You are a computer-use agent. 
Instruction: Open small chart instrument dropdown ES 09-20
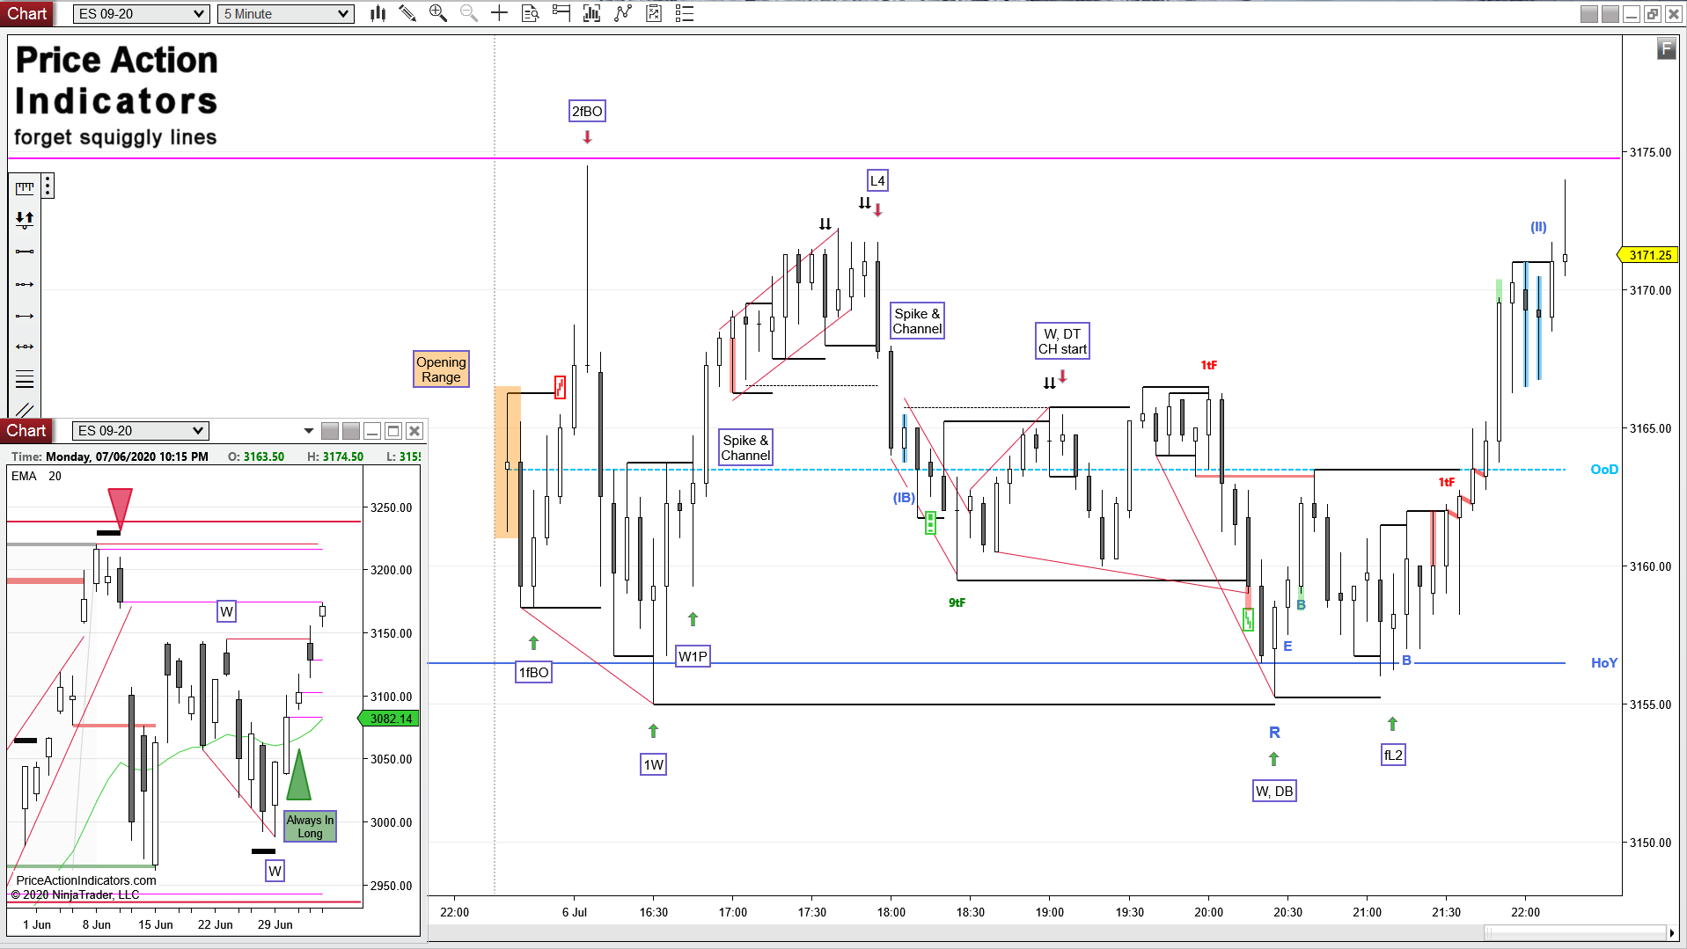coord(140,430)
